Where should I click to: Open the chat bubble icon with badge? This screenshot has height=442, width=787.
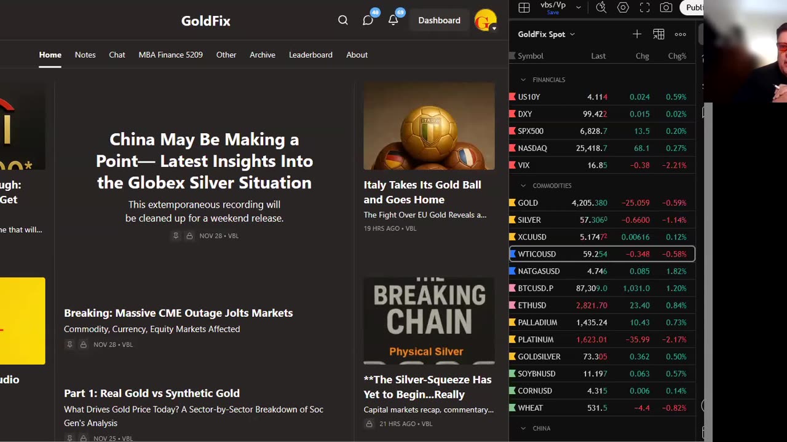point(368,20)
